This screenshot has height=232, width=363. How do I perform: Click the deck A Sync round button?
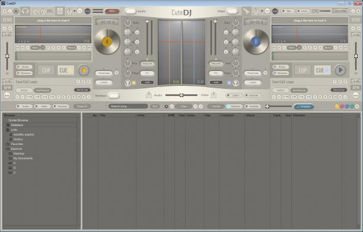click(x=7, y=95)
